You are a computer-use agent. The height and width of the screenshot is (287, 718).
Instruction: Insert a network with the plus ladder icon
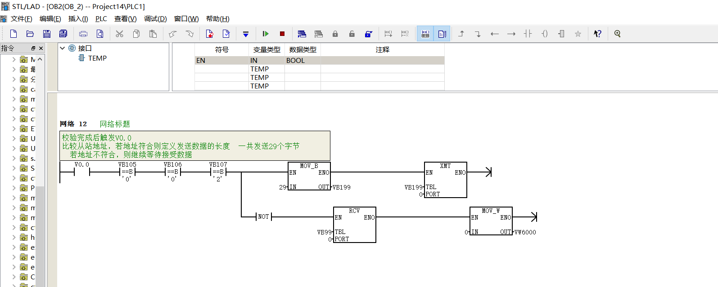(388, 34)
